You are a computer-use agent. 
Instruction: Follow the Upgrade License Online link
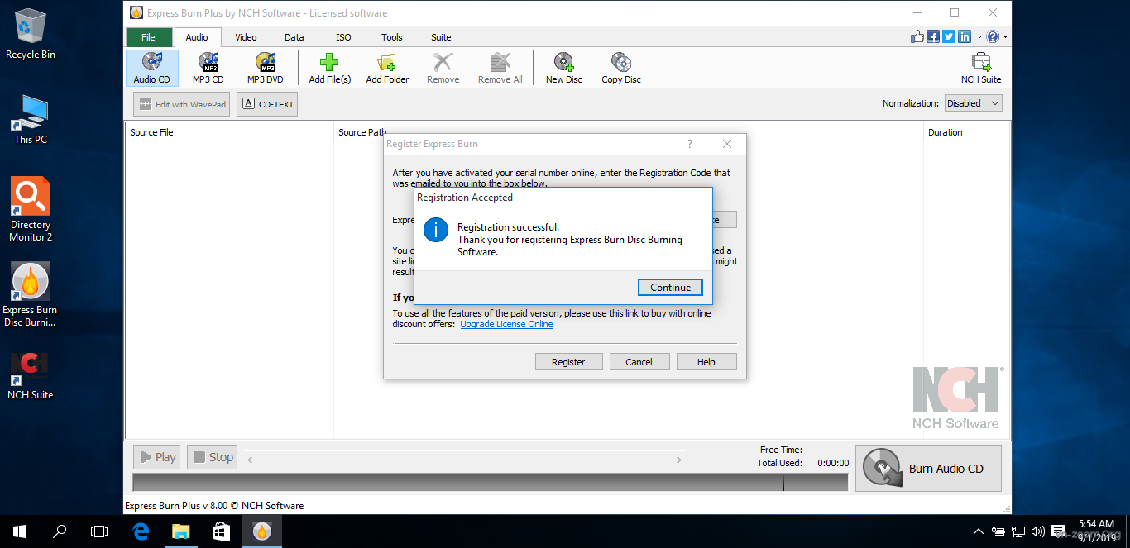507,324
